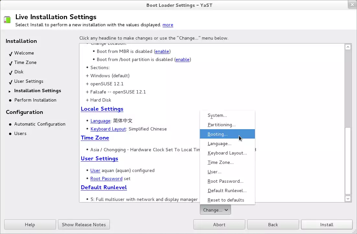
Task: Select System... menu entry
Action: pos(217,115)
